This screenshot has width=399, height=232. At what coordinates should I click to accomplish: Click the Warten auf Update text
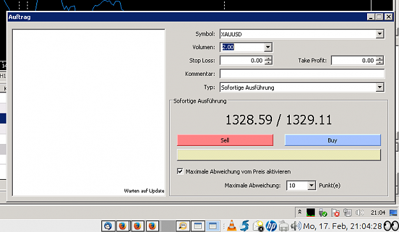[x=144, y=191]
